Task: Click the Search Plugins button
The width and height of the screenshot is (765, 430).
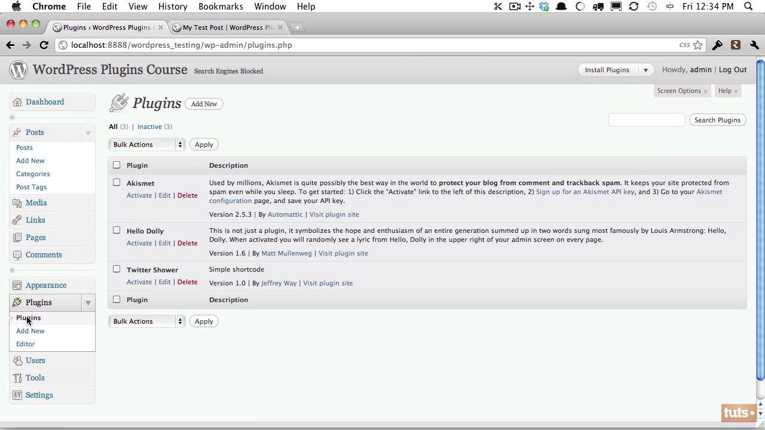Action: tap(717, 120)
